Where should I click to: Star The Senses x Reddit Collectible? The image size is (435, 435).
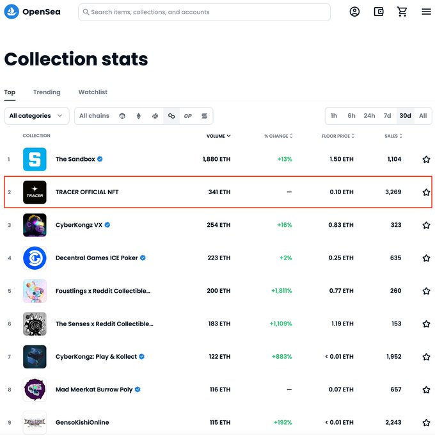click(426, 324)
